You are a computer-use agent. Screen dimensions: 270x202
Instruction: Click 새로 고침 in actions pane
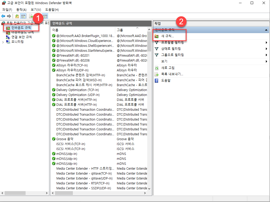click(168, 68)
